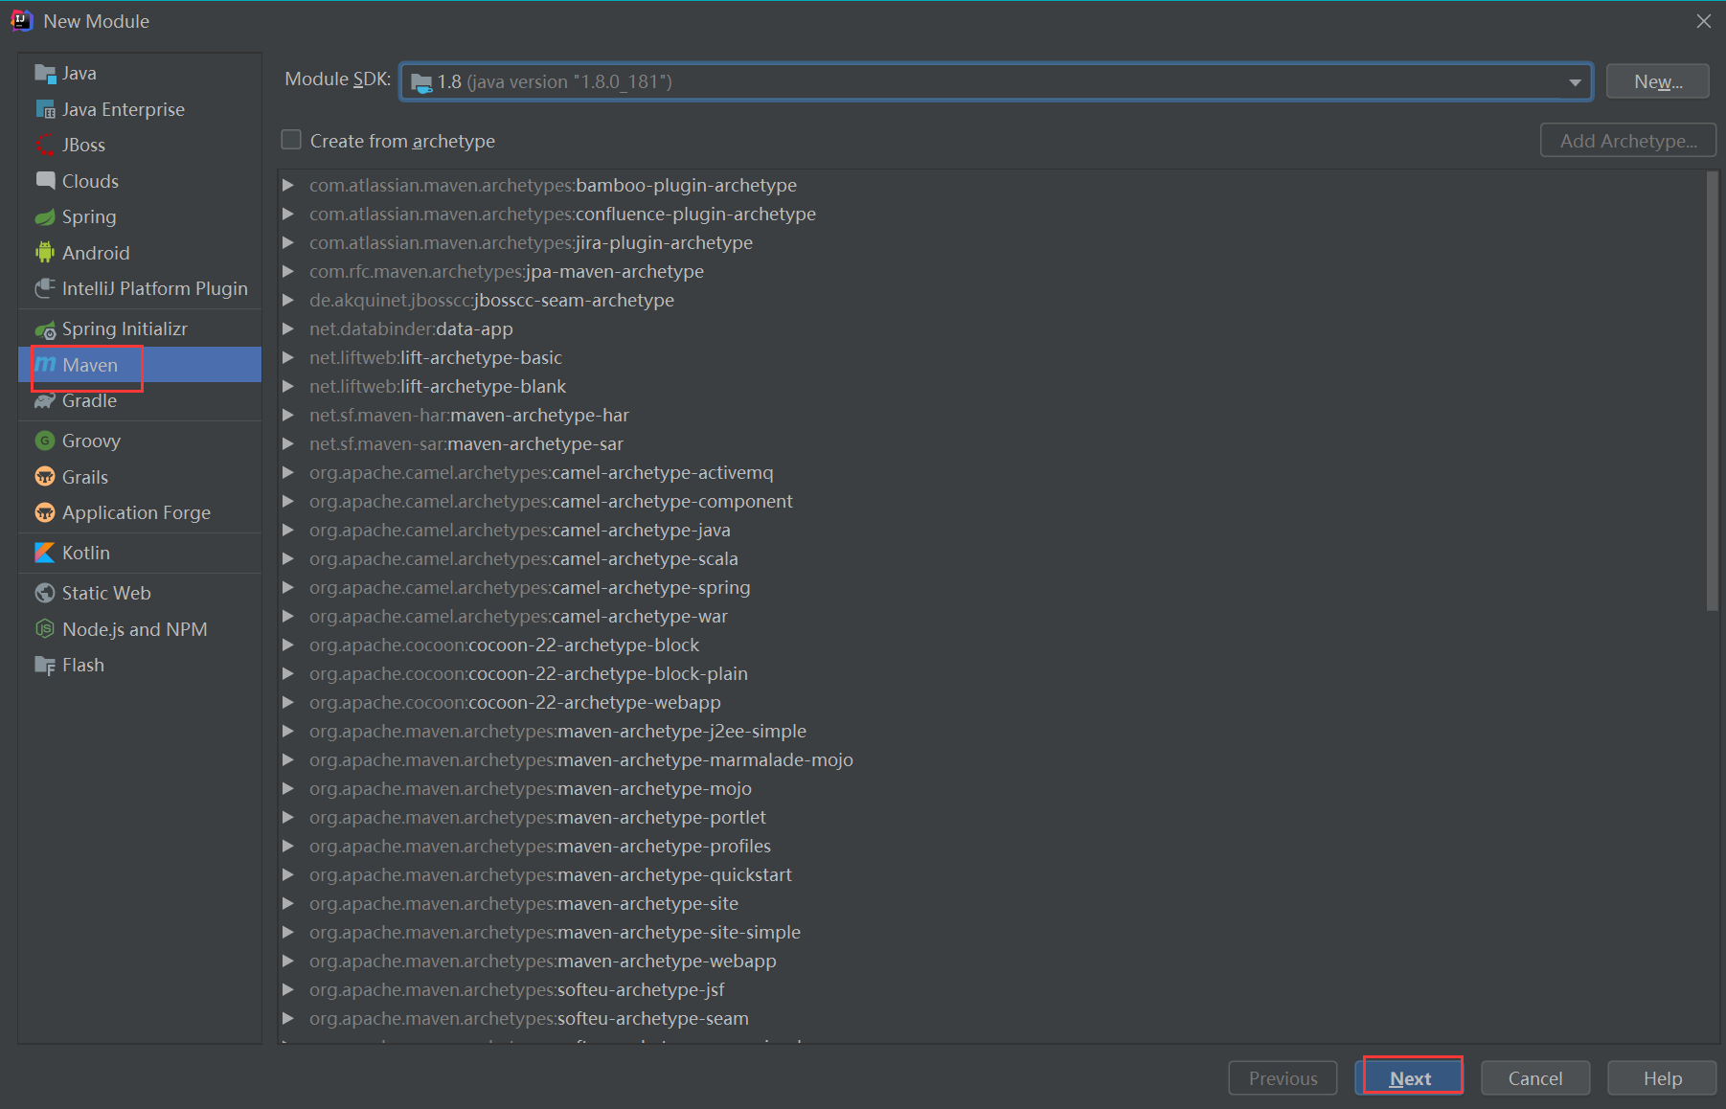Expand the maven-archetype-quickstart node
Image resolution: width=1726 pixels, height=1109 pixels.
[x=288, y=874]
